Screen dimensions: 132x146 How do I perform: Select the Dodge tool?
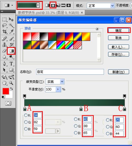[x=11, y=57]
